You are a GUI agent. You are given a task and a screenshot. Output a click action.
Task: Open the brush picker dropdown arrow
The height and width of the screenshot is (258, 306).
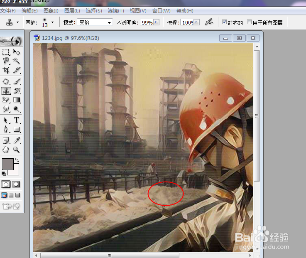[x=52, y=22]
